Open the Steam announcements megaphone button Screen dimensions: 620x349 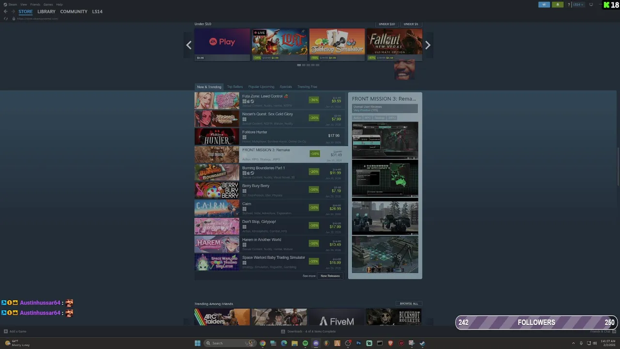544,4
